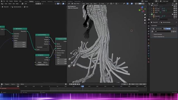Click Plane.002 in the outliner

coord(157,16)
